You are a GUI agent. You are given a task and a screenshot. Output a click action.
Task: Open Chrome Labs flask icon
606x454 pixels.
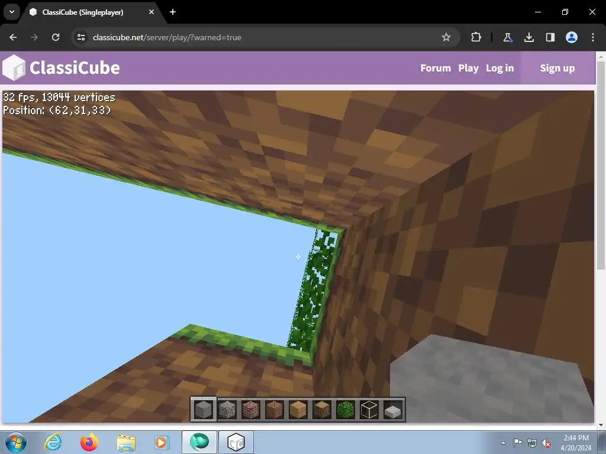[x=507, y=37]
